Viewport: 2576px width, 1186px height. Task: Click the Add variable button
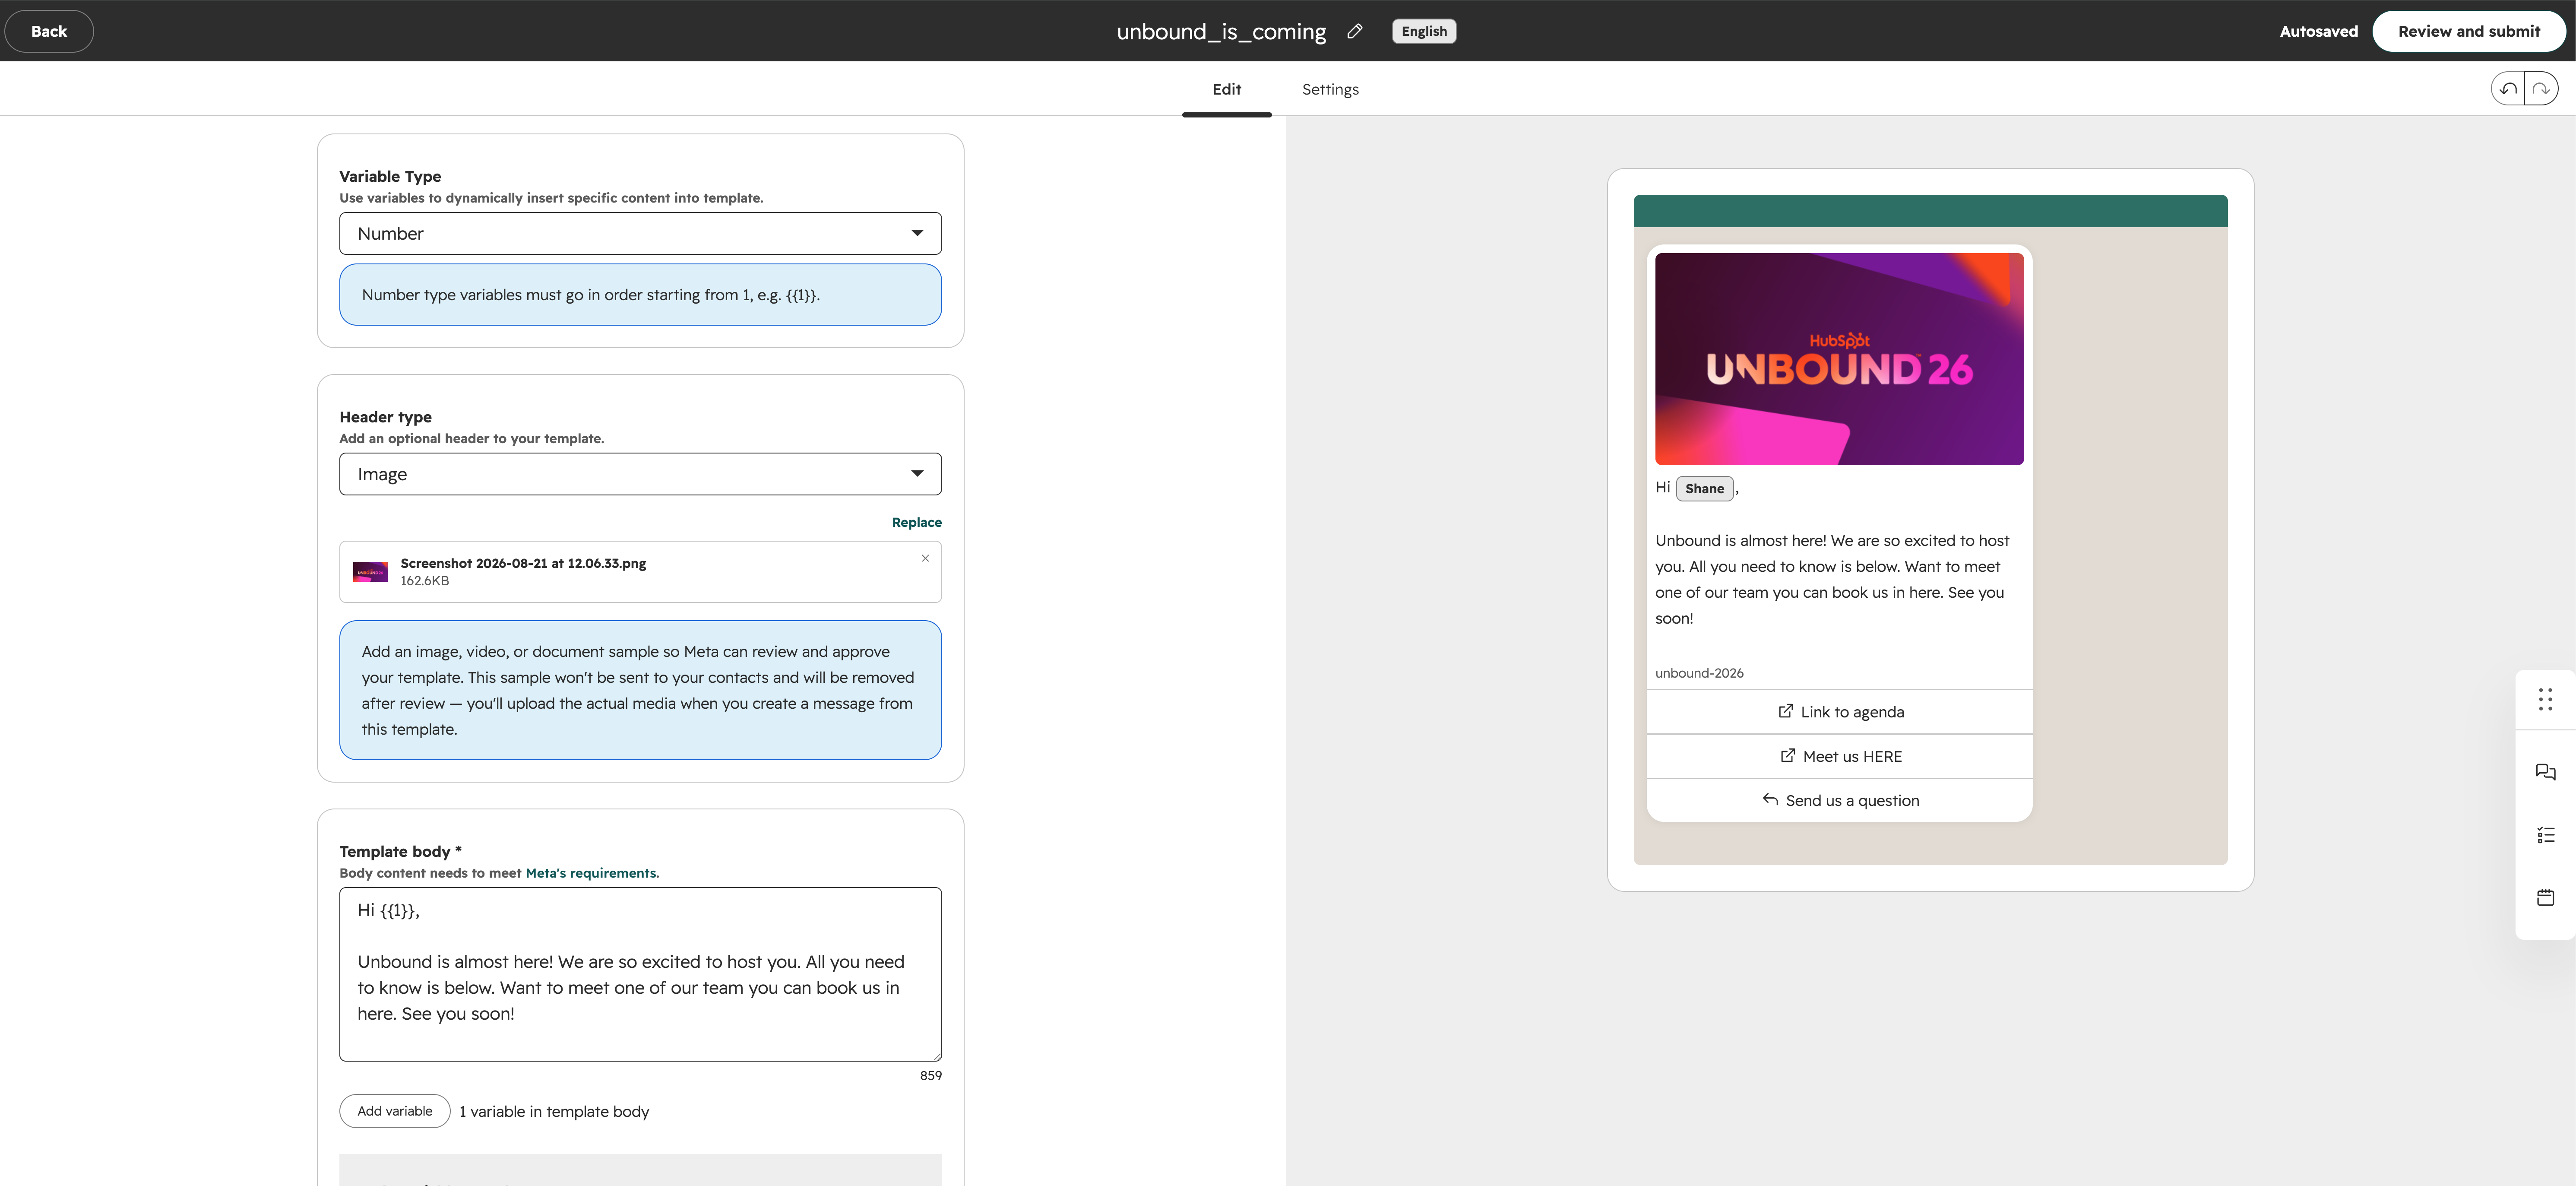coord(395,1111)
